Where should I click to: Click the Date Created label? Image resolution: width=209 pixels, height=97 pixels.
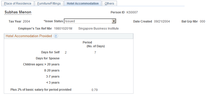pyautogui.click(x=142, y=21)
